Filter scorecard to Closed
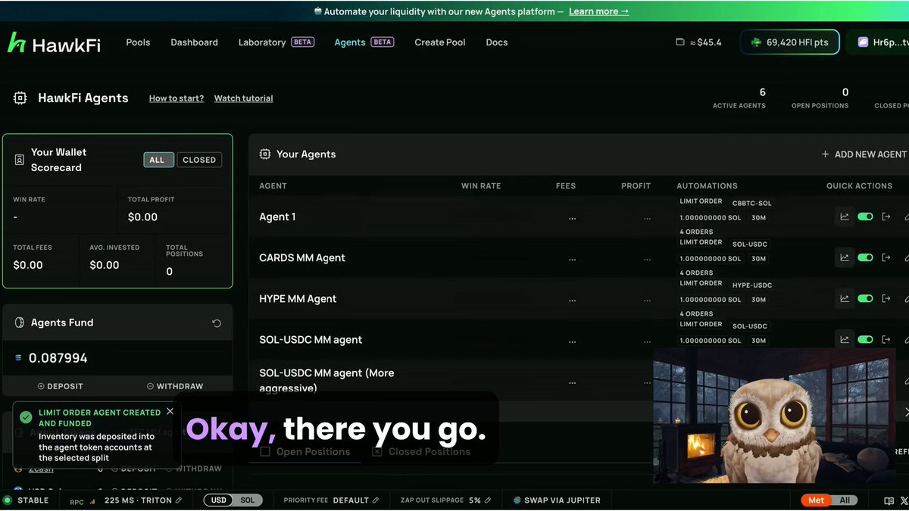 199,160
